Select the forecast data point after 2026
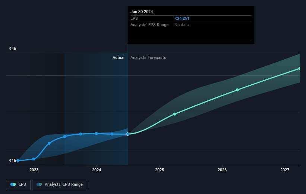This screenshot has width=306, height=194. coord(237,90)
